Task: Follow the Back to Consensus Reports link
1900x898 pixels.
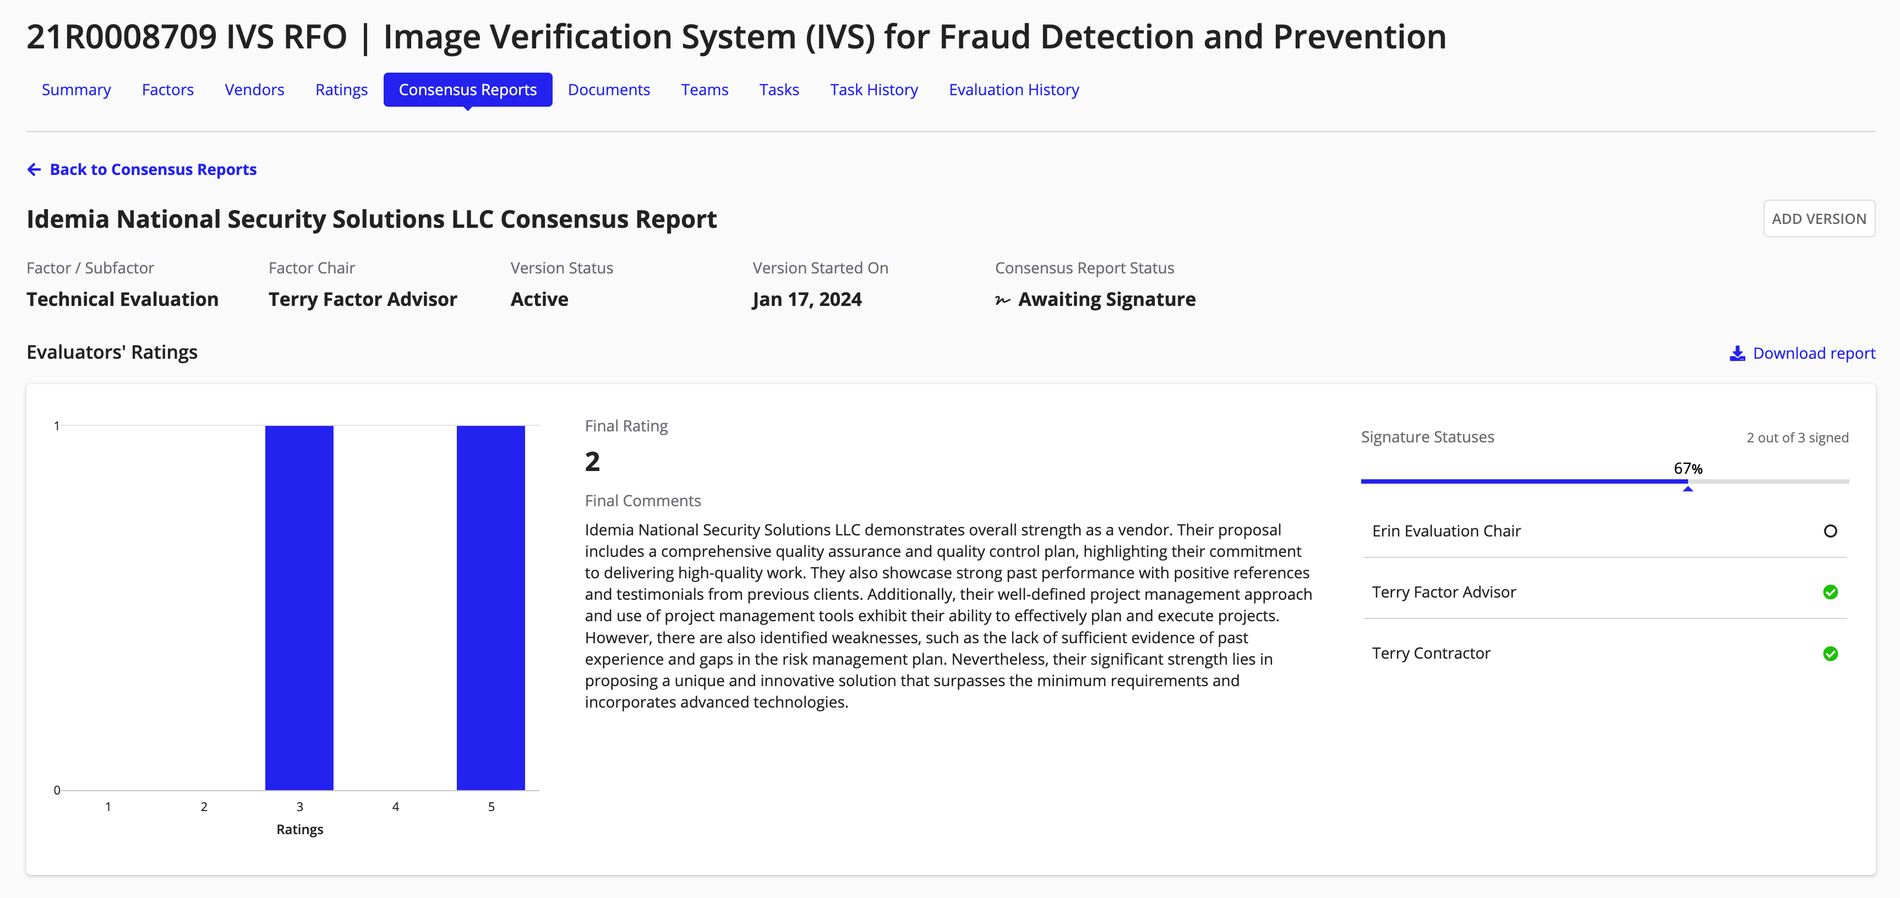Action: pyautogui.click(x=141, y=169)
